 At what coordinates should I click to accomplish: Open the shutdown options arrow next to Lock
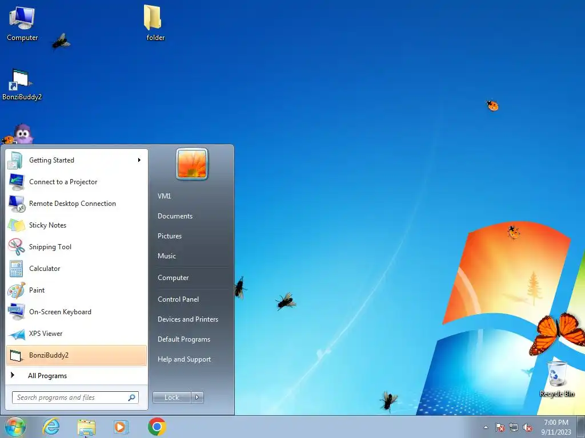click(197, 398)
